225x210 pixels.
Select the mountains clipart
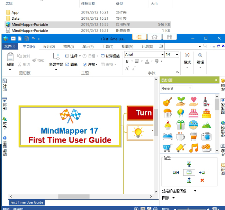tap(206, 125)
